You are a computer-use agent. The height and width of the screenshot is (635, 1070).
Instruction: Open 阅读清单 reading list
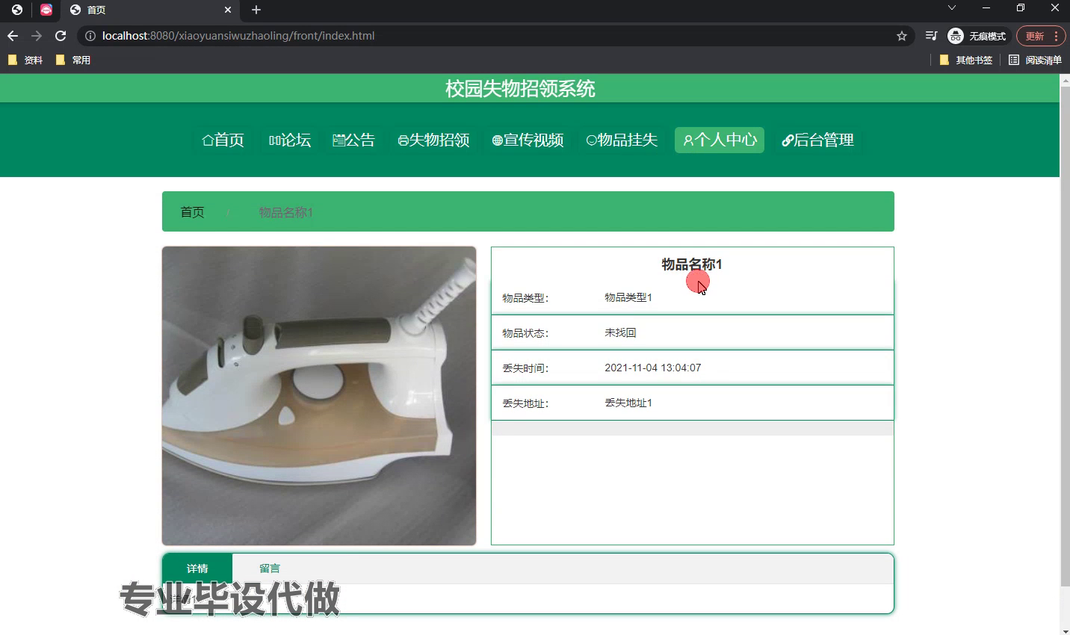[1035, 60]
